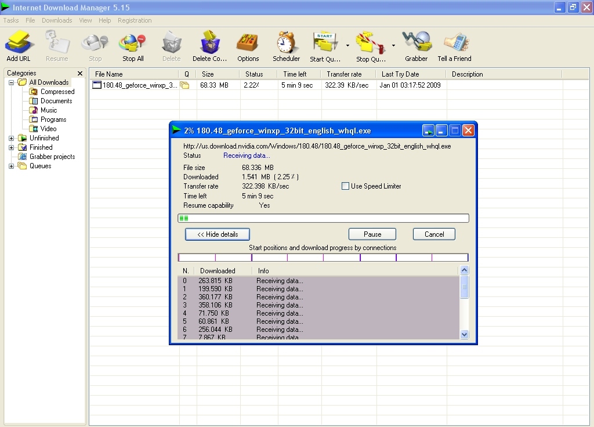Image resolution: width=594 pixels, height=427 pixels.
Task: Click the Status column header
Action: point(259,74)
